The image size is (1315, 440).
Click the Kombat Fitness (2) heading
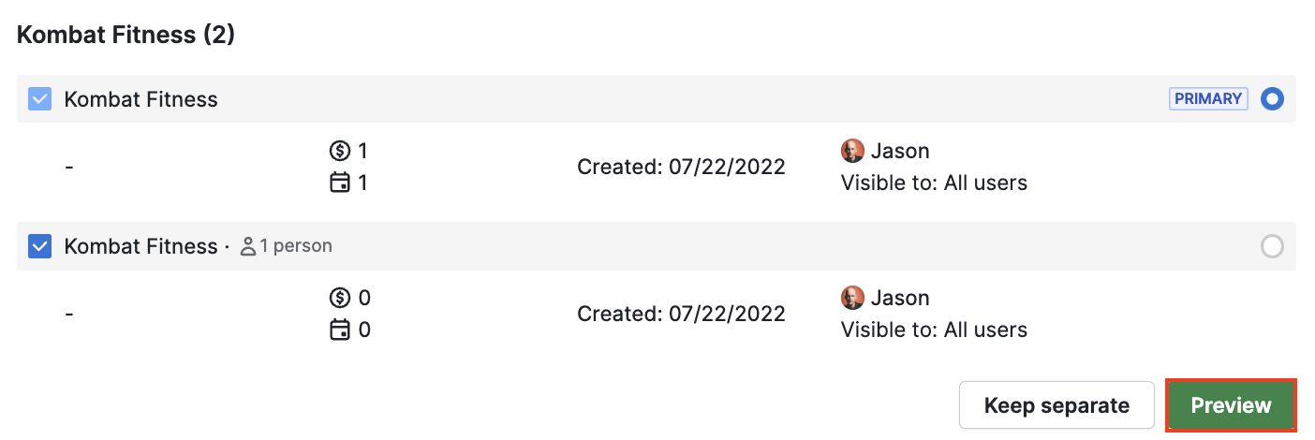click(126, 36)
